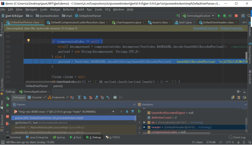Open Spring tool window button
The image size is (252, 145).
coord(59,137)
